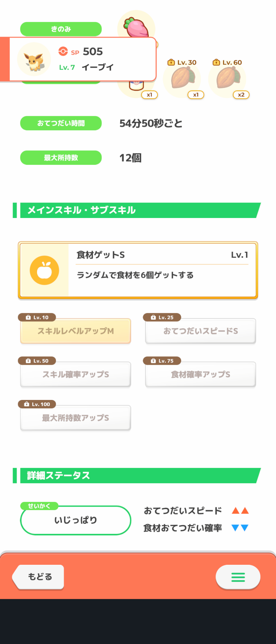The height and width of the screenshot is (644, 276).
Task: Tap the おてつだい時間 label
Action: coord(61,123)
